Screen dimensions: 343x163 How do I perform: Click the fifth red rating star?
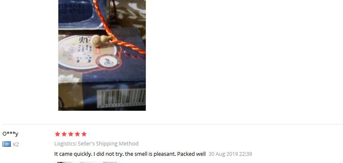(84, 134)
